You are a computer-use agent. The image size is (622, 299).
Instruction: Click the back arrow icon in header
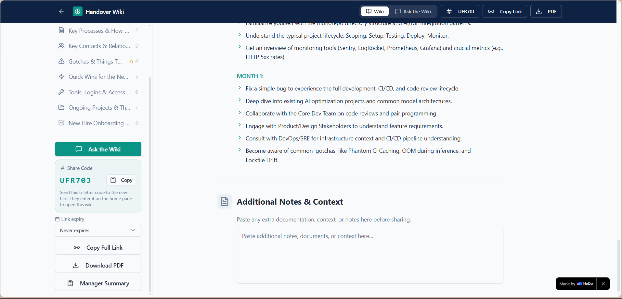coord(61,11)
